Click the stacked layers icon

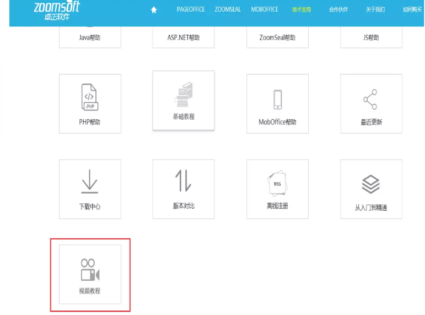point(370,184)
